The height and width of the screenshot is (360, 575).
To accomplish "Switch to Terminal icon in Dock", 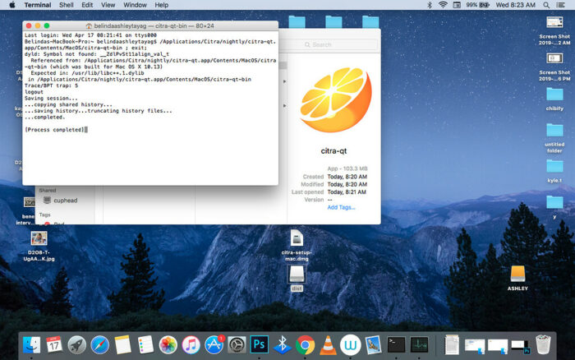I will (x=396, y=345).
